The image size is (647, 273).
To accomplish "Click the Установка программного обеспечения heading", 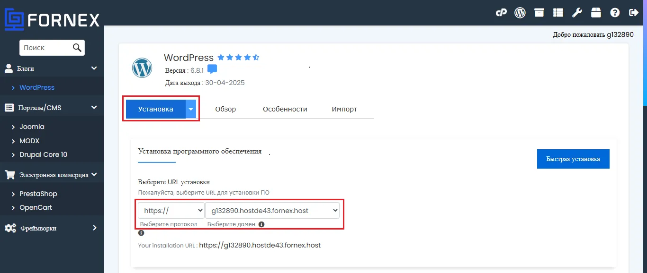I will (x=200, y=151).
